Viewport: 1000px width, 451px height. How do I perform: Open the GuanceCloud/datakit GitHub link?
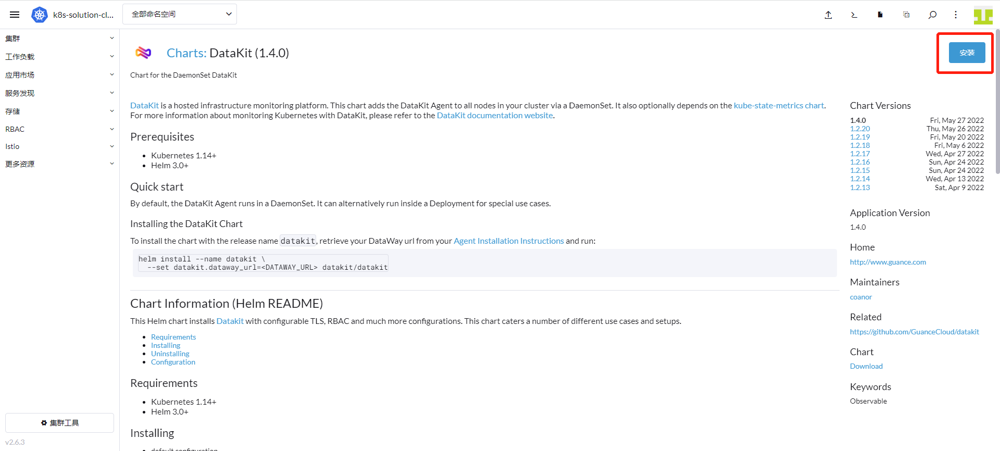point(915,332)
